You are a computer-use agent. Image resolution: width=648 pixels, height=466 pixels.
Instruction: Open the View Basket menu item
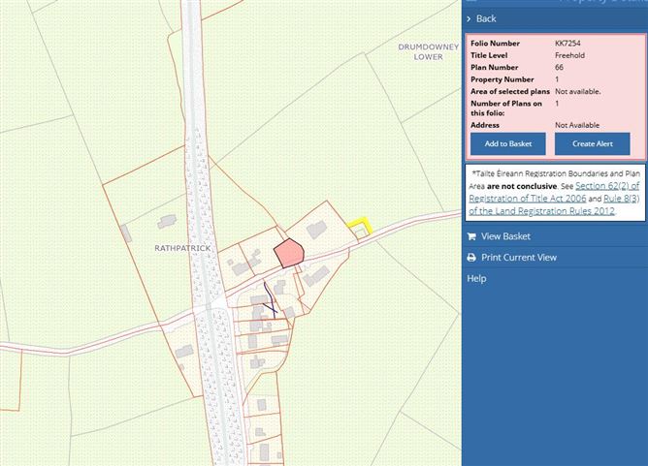[x=505, y=236]
